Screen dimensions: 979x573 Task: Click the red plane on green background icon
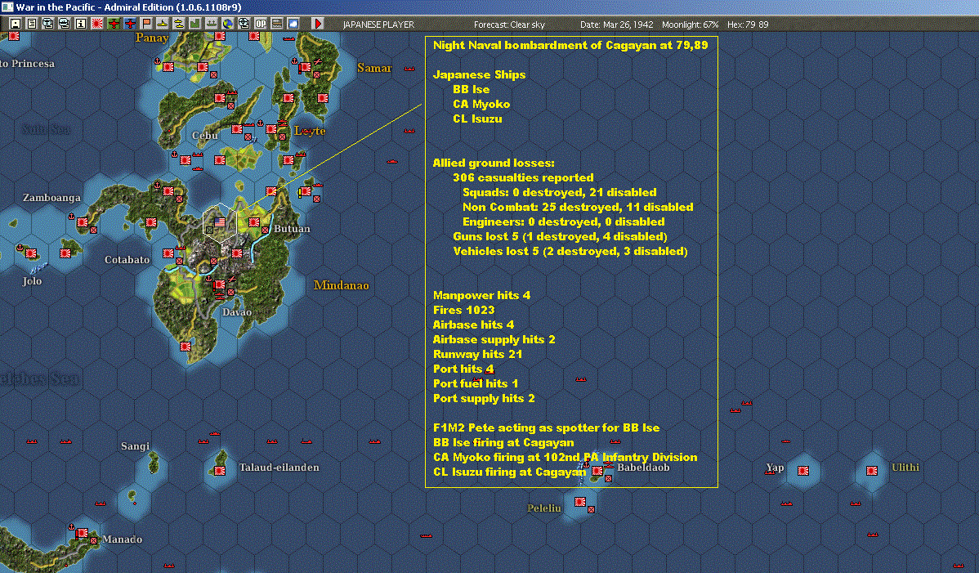[113, 24]
